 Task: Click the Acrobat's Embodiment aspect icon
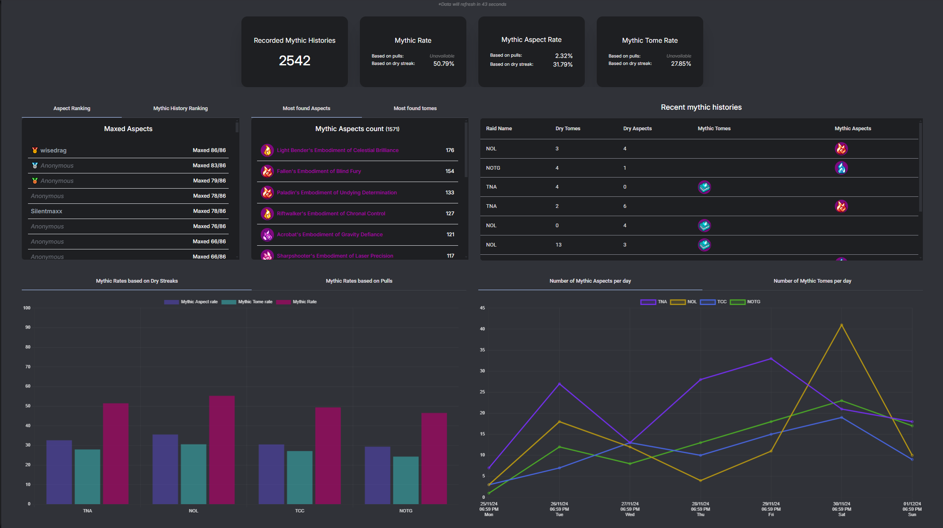click(267, 235)
